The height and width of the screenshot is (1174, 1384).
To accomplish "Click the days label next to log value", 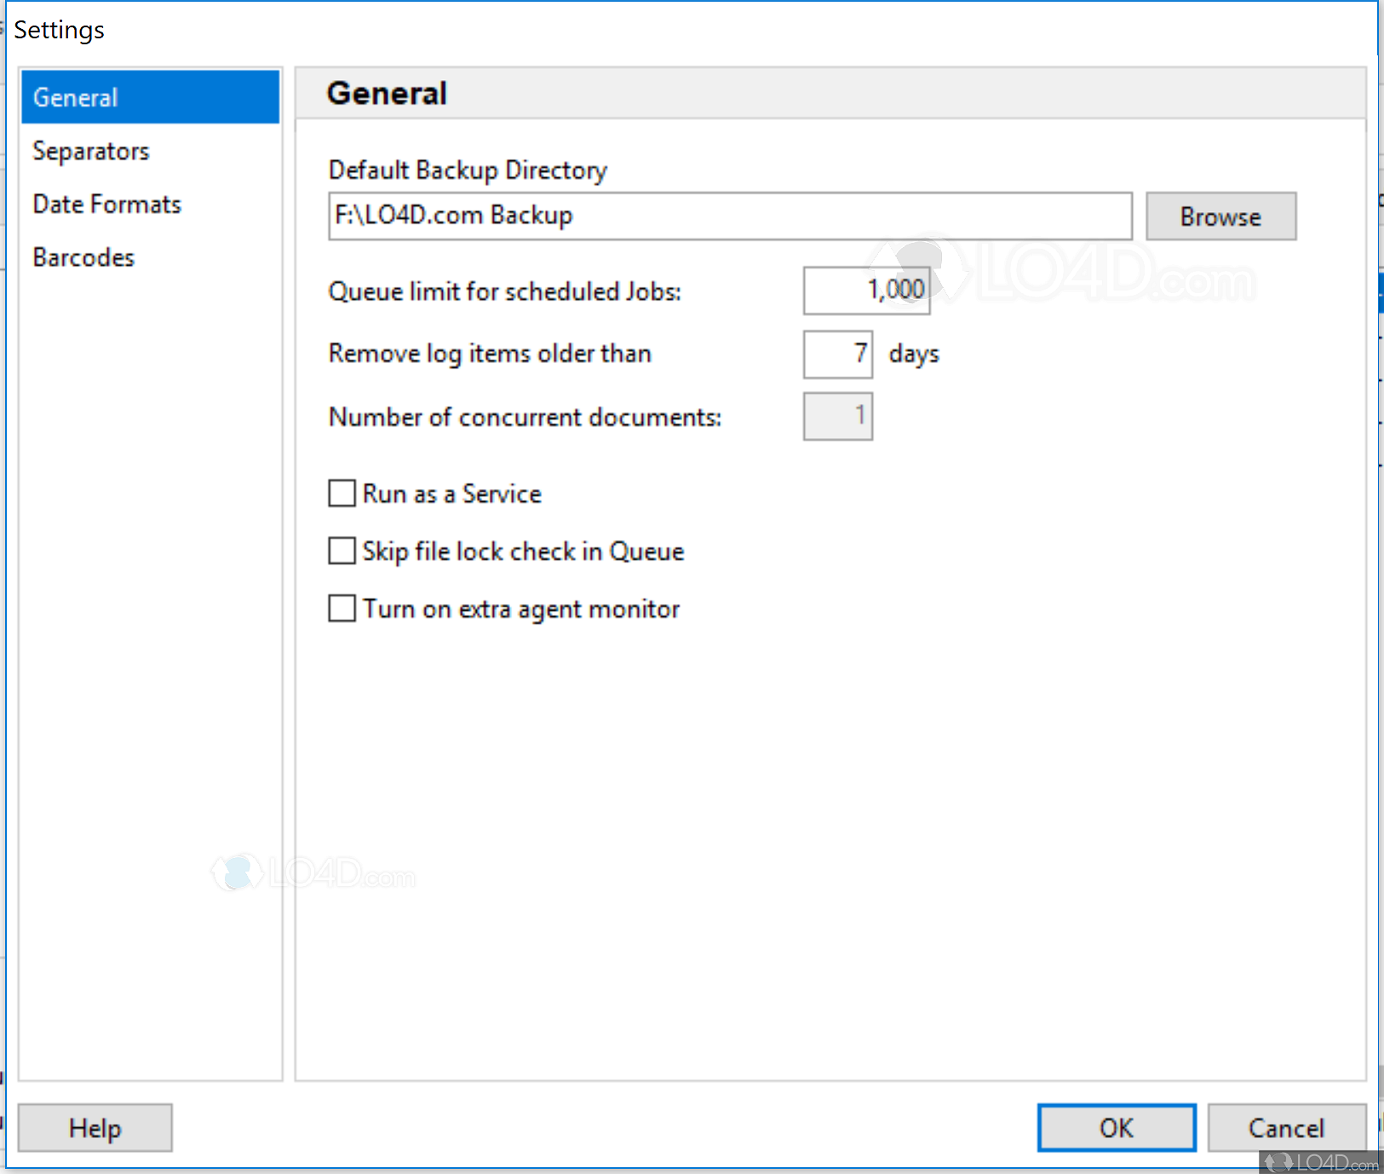I will [913, 354].
